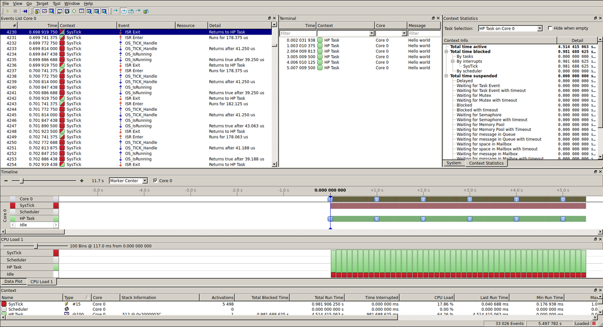
Task: Open the Marker Center dropdown
Action: (x=145, y=181)
